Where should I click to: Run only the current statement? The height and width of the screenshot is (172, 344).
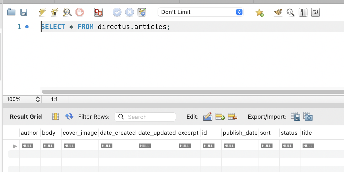55,12
